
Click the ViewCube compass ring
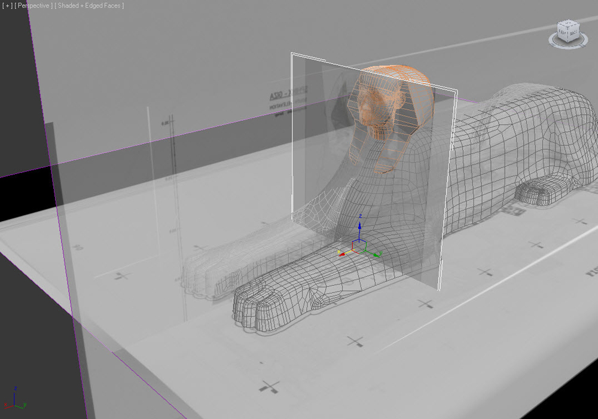tap(568, 42)
